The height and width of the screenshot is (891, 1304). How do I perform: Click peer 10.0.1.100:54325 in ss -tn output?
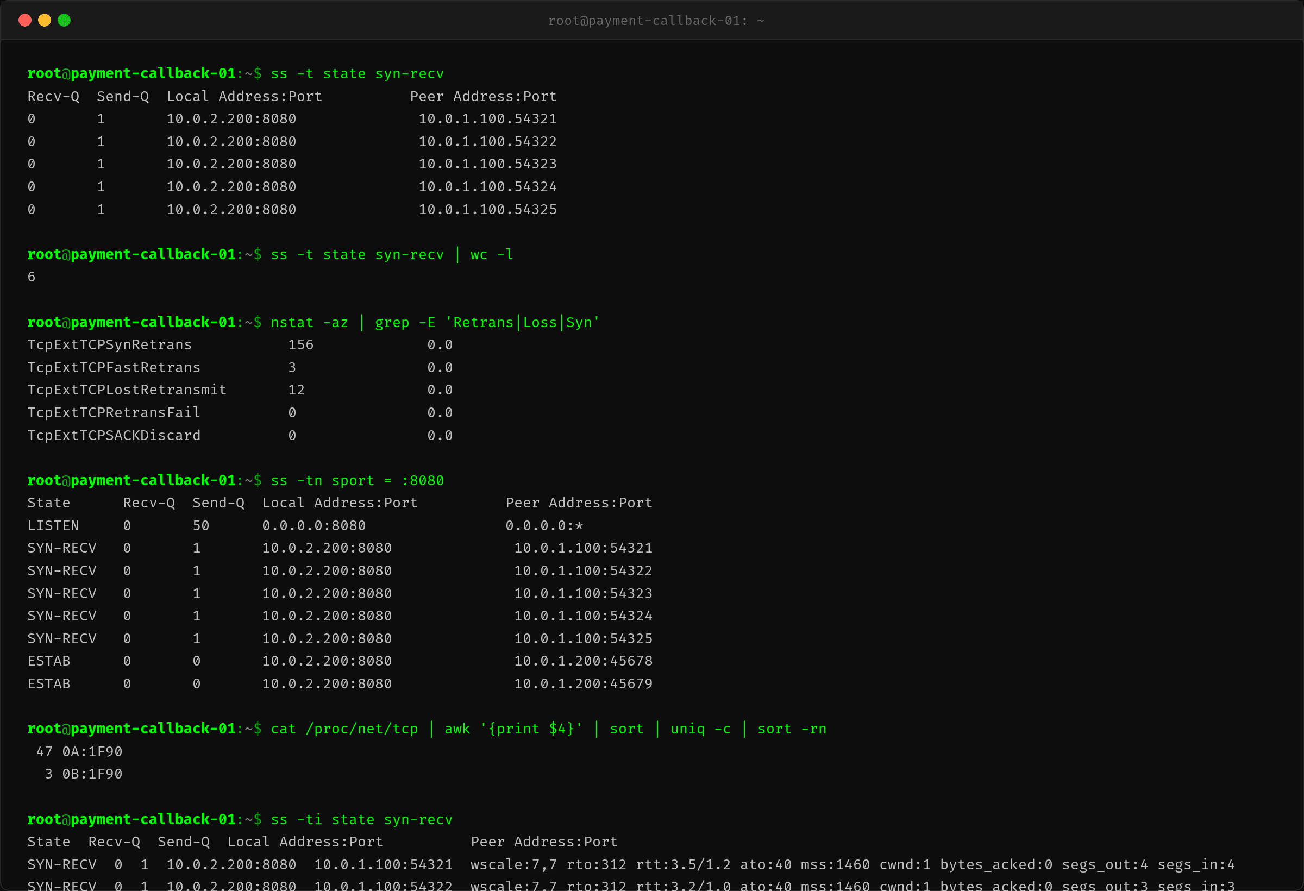coord(584,638)
